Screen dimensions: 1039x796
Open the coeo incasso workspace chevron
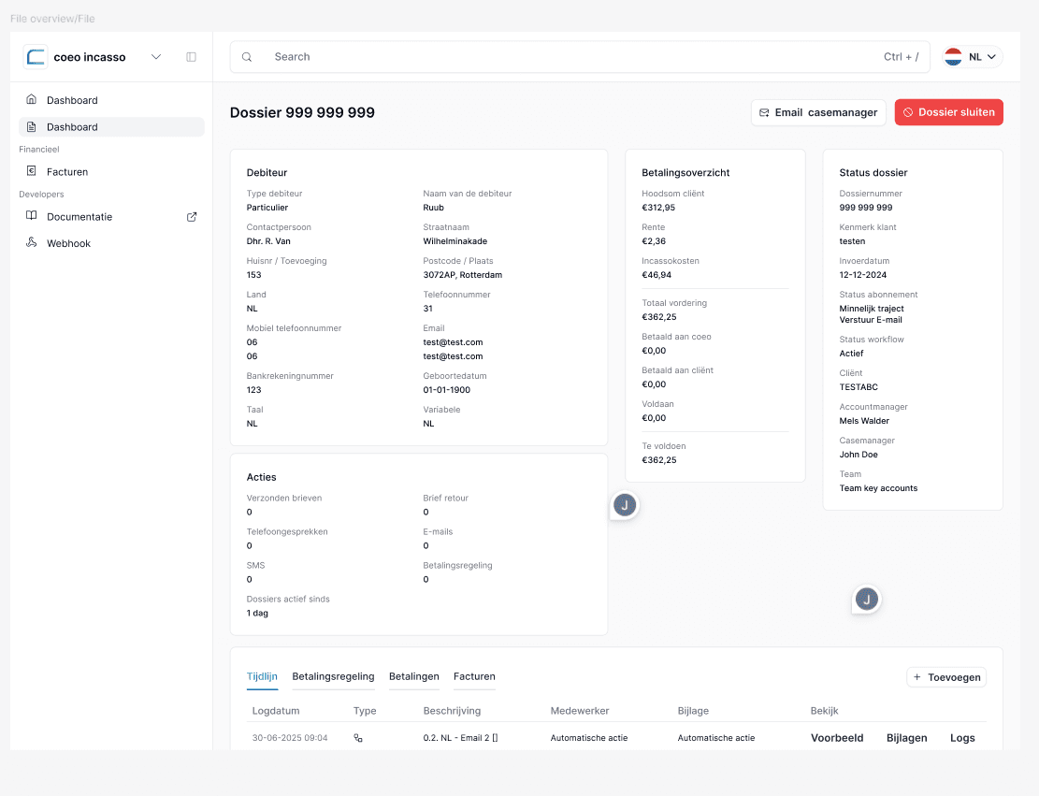coord(156,56)
